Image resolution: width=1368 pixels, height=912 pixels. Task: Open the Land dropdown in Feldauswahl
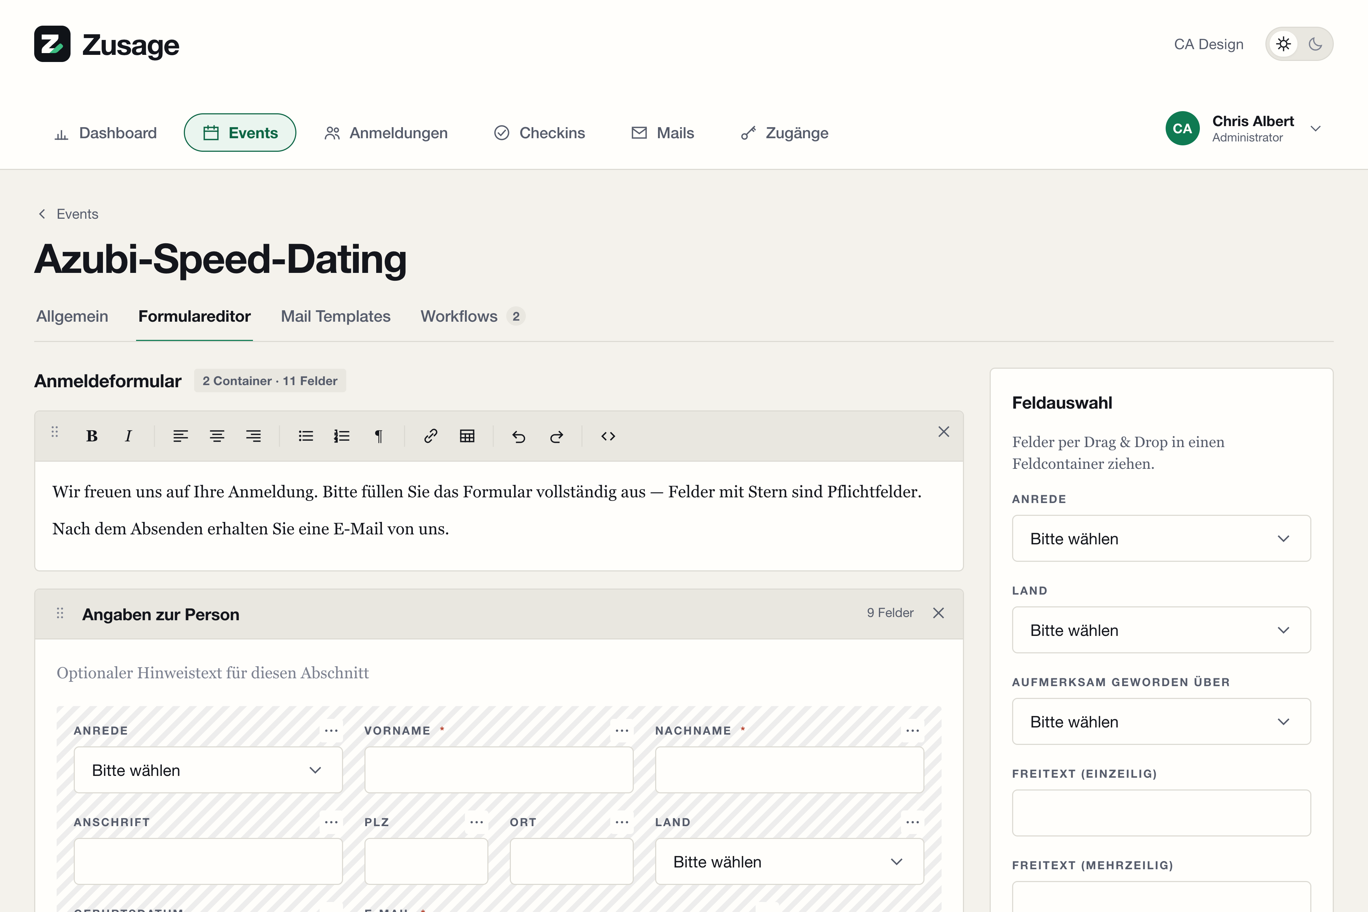[x=1161, y=630]
